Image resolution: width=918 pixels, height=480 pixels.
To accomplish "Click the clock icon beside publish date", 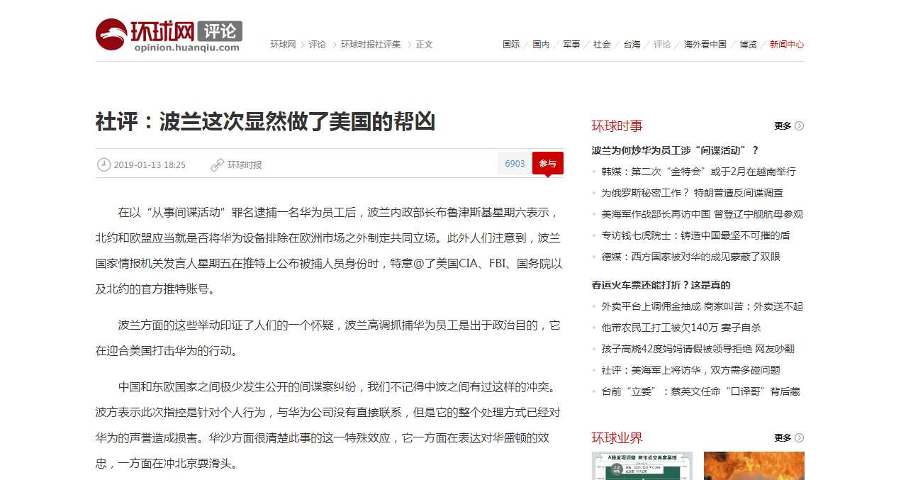I will point(103,164).
